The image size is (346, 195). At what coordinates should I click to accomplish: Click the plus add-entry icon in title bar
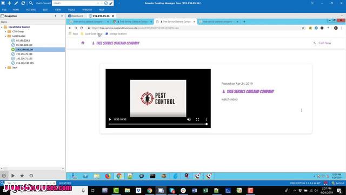pos(10,3)
